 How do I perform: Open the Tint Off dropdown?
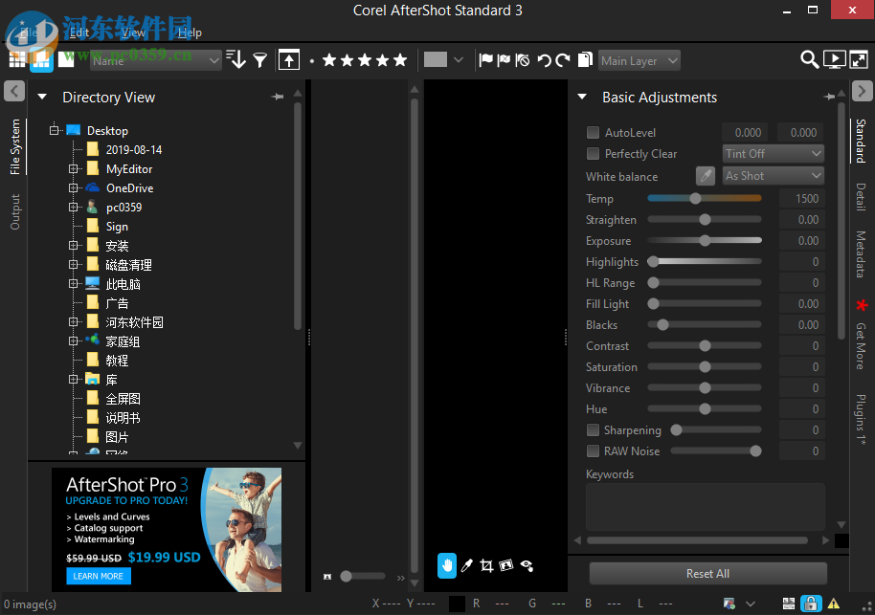(773, 153)
